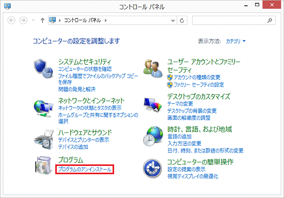This screenshot has height=198, width=284.
Task: Minimize the Control Panel window
Action: click(246, 6)
